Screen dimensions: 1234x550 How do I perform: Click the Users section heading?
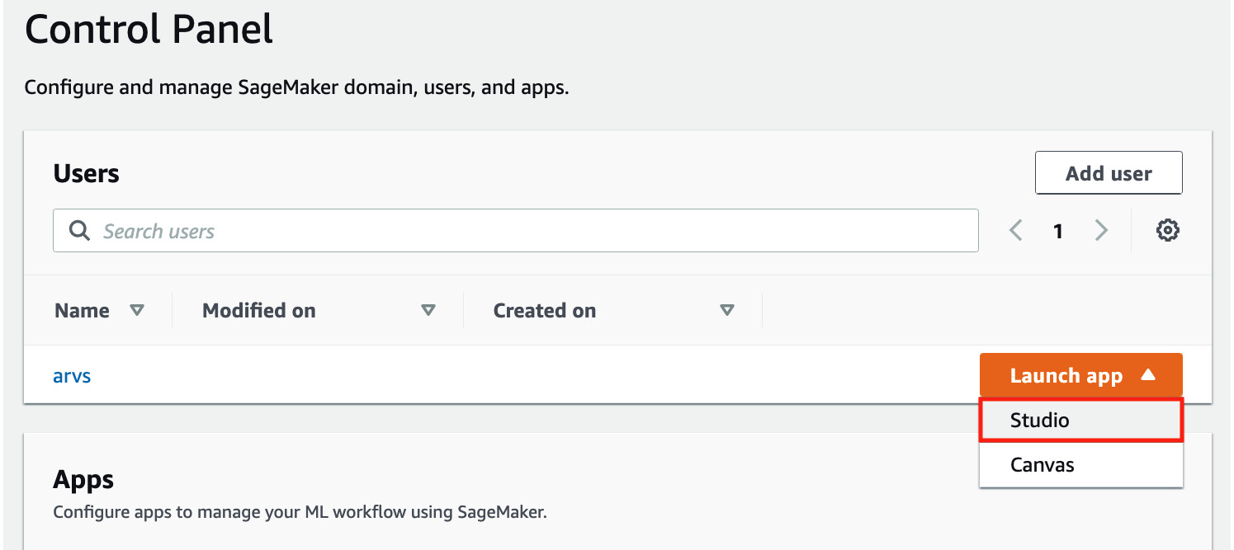pyautogui.click(x=87, y=173)
